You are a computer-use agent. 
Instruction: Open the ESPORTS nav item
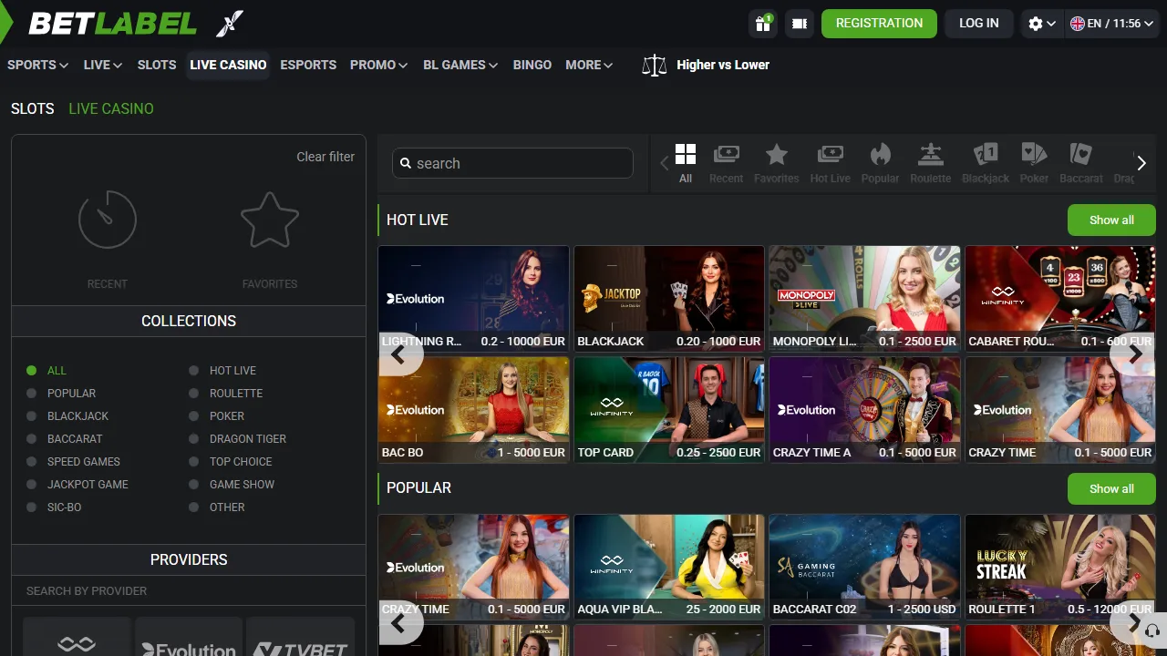coord(308,65)
